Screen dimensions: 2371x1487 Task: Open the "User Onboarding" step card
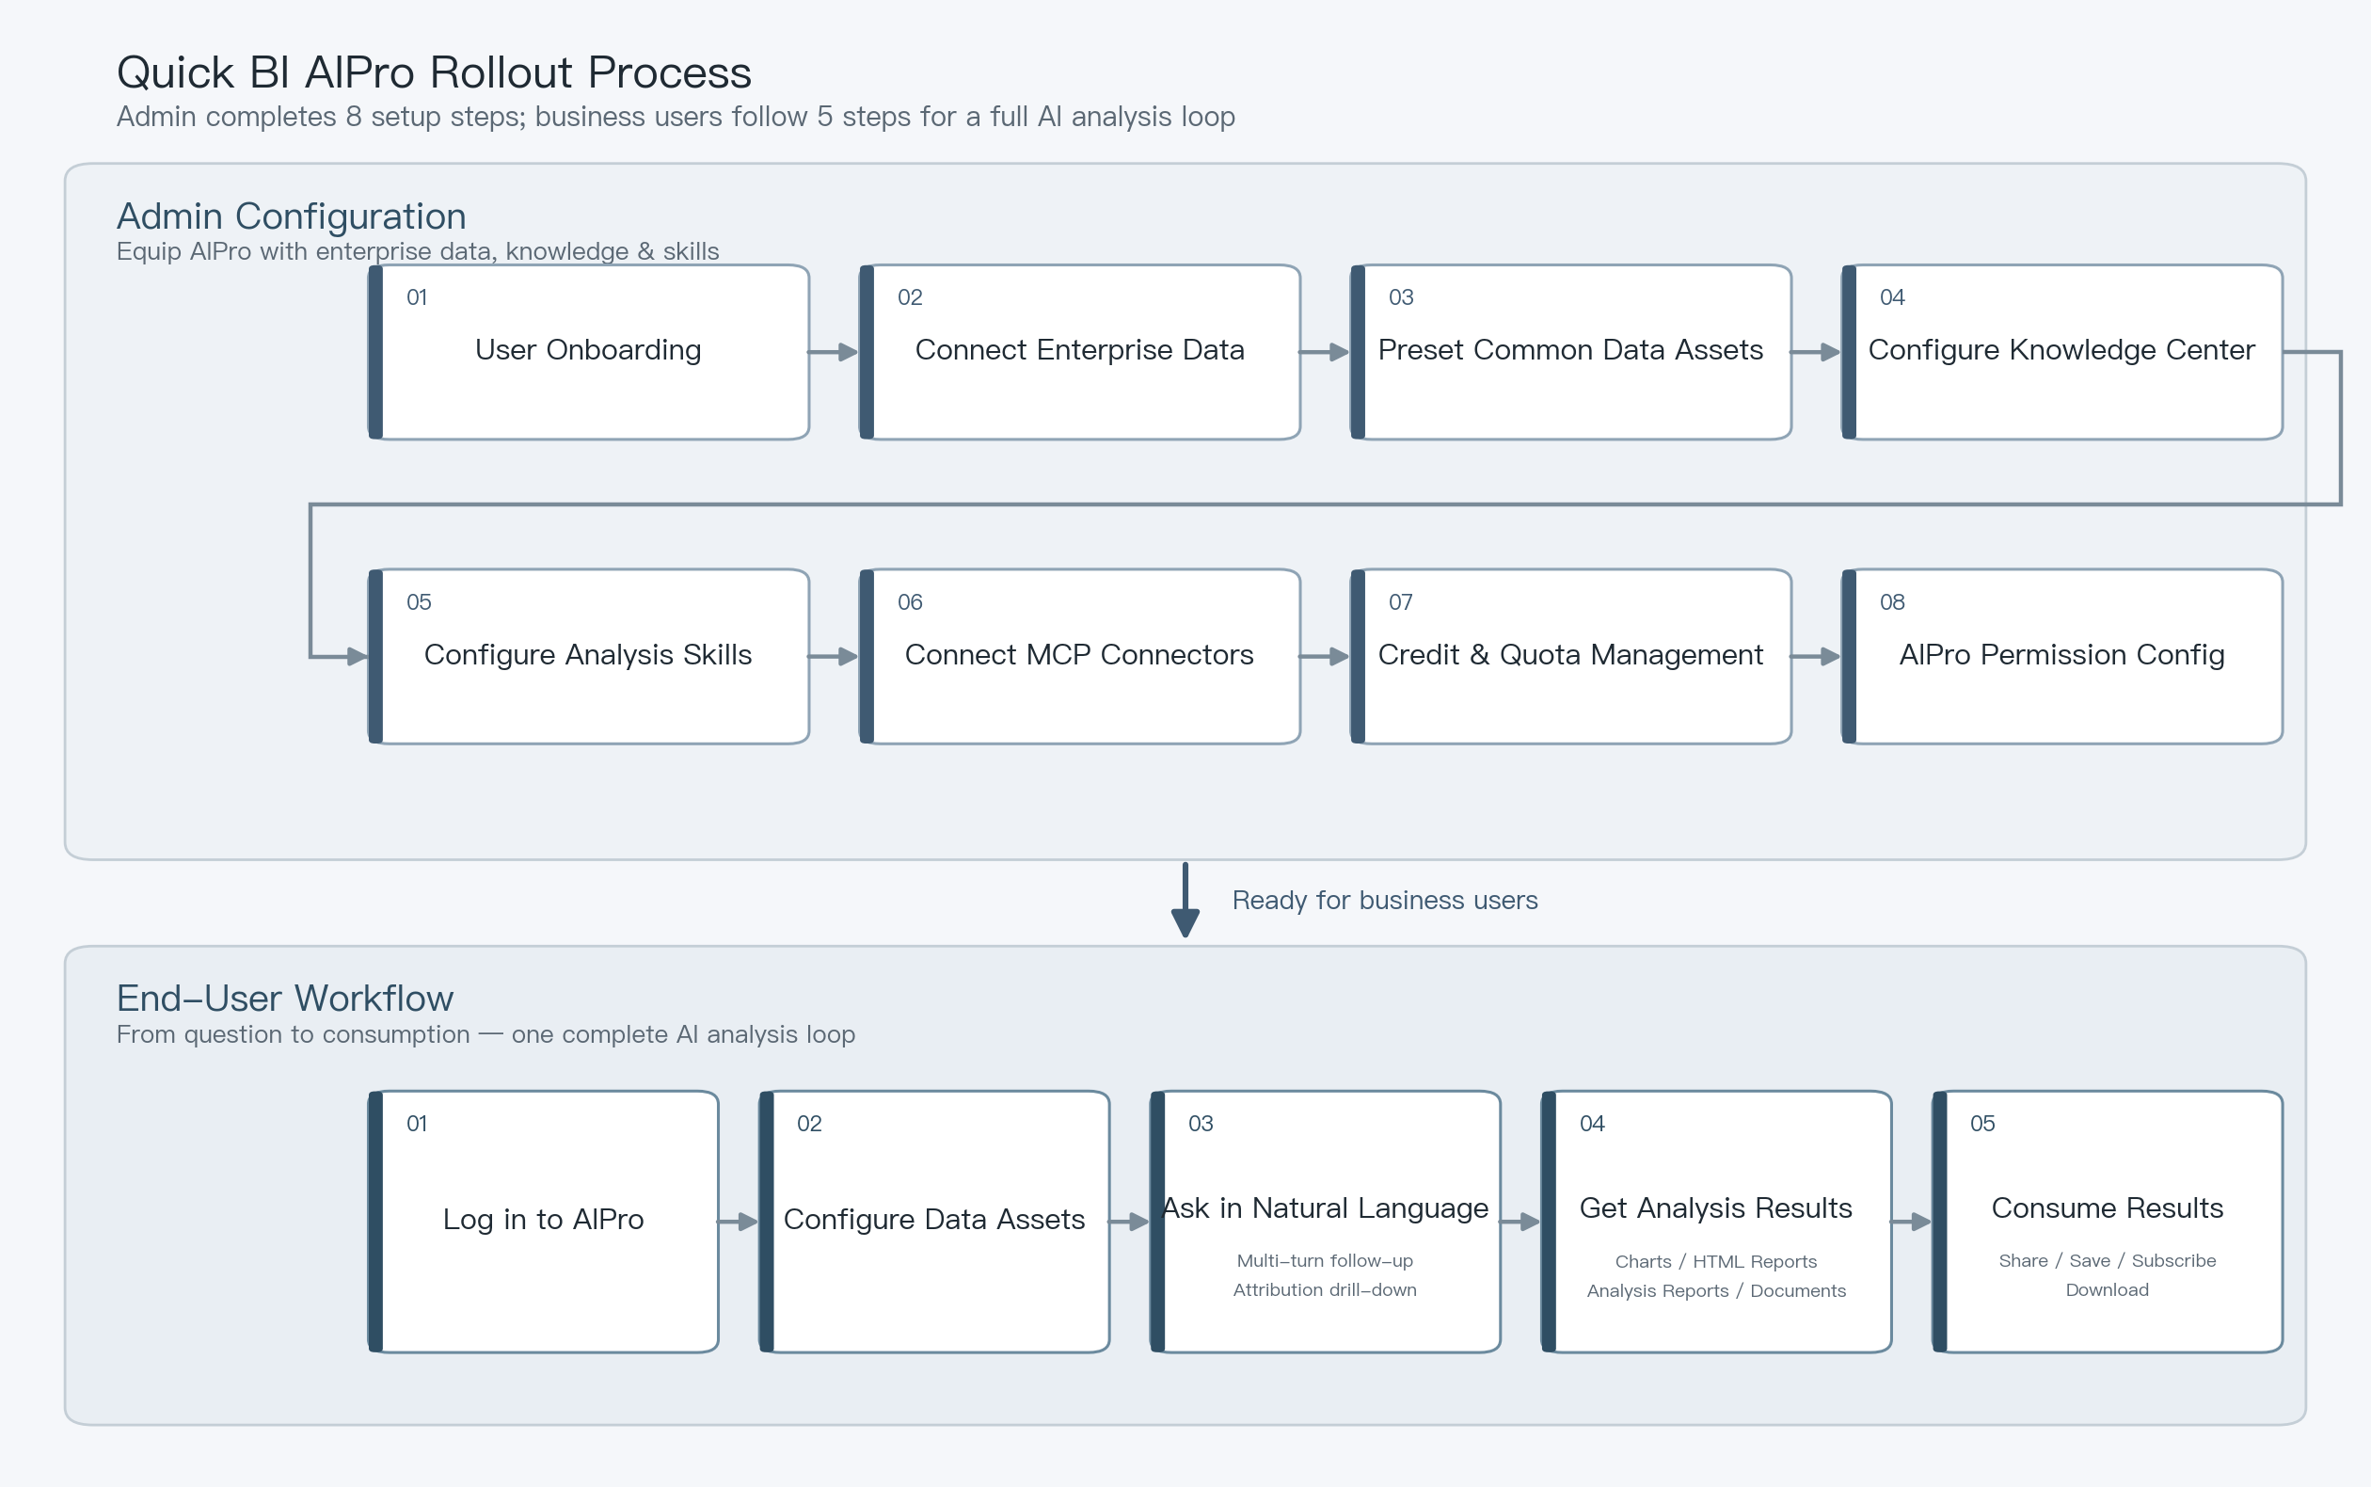point(589,352)
